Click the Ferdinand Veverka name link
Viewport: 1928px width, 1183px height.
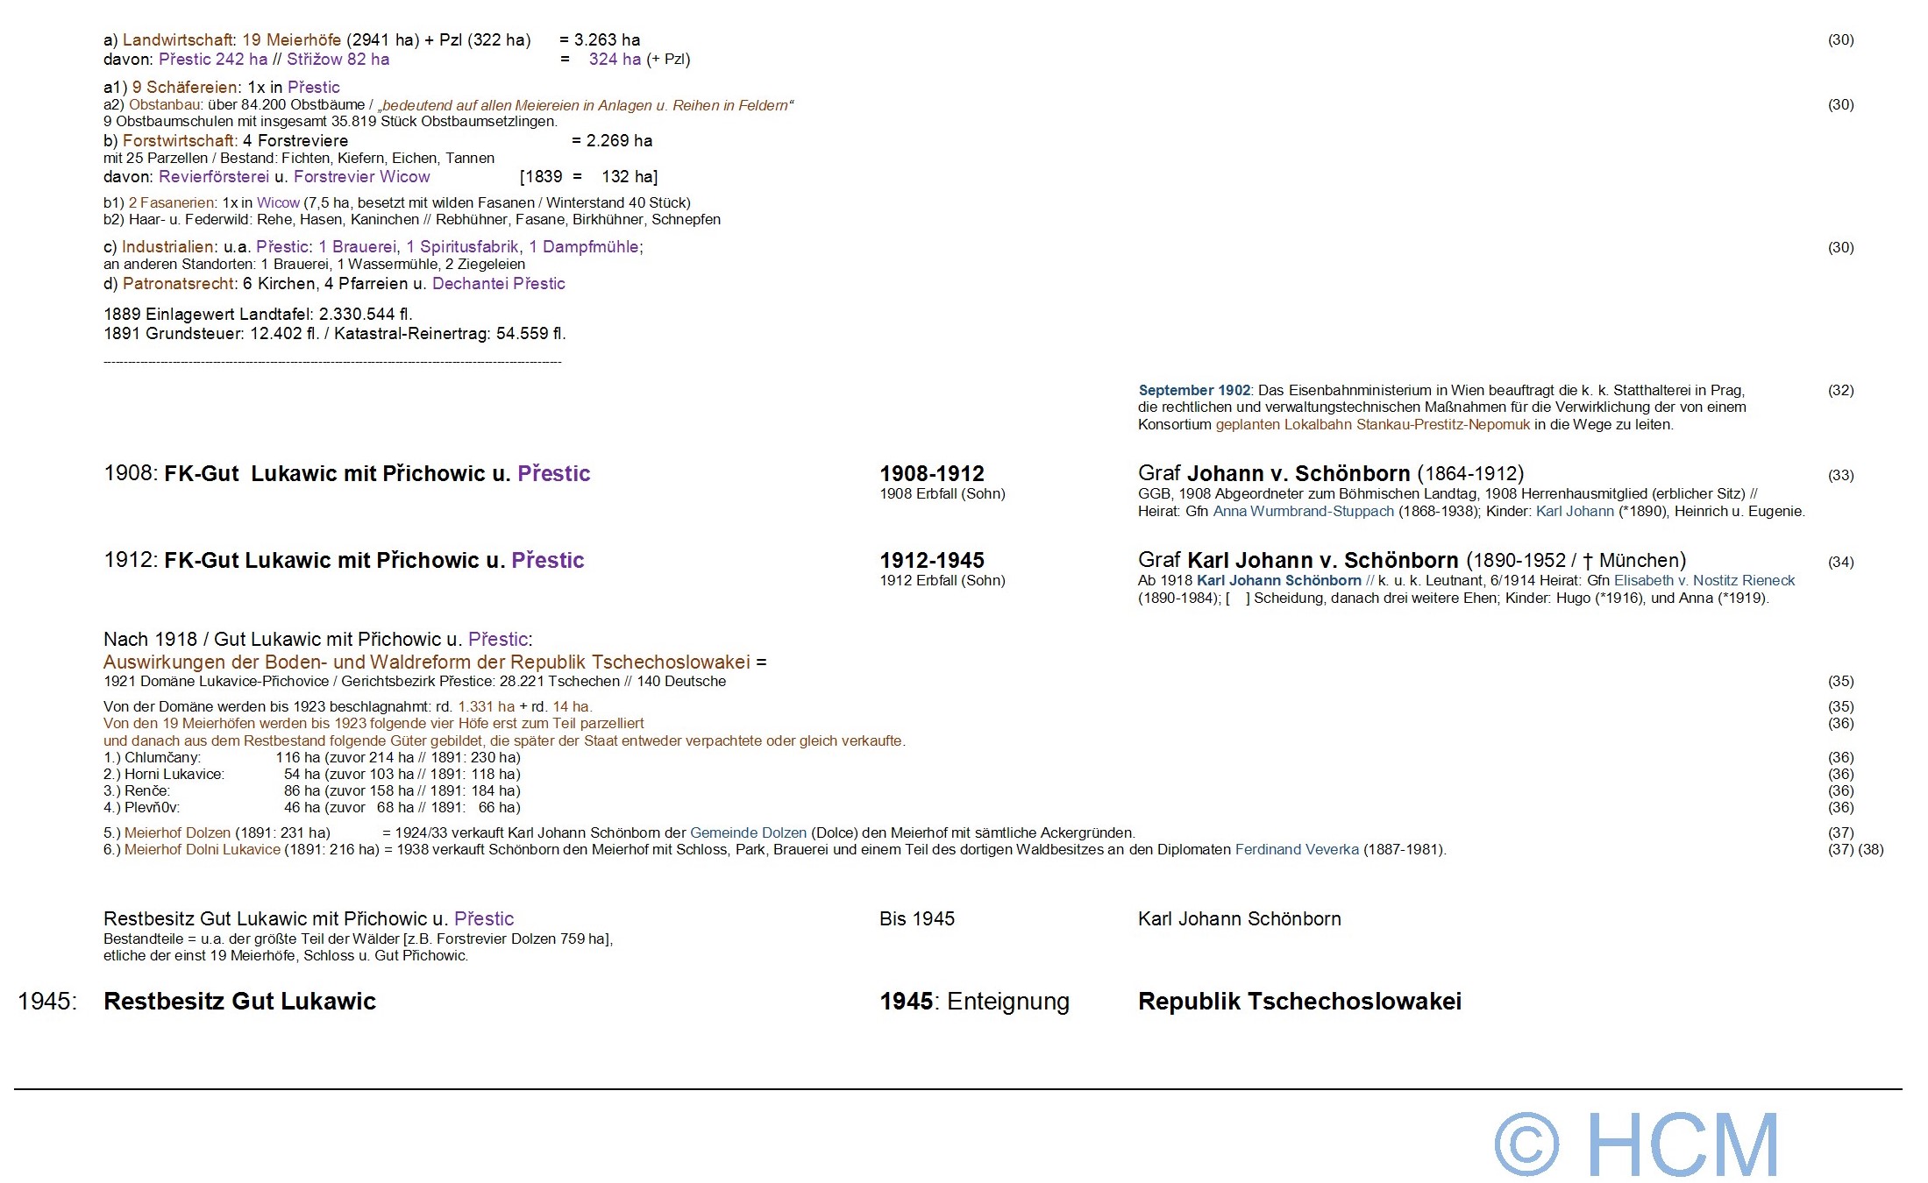point(1297,849)
